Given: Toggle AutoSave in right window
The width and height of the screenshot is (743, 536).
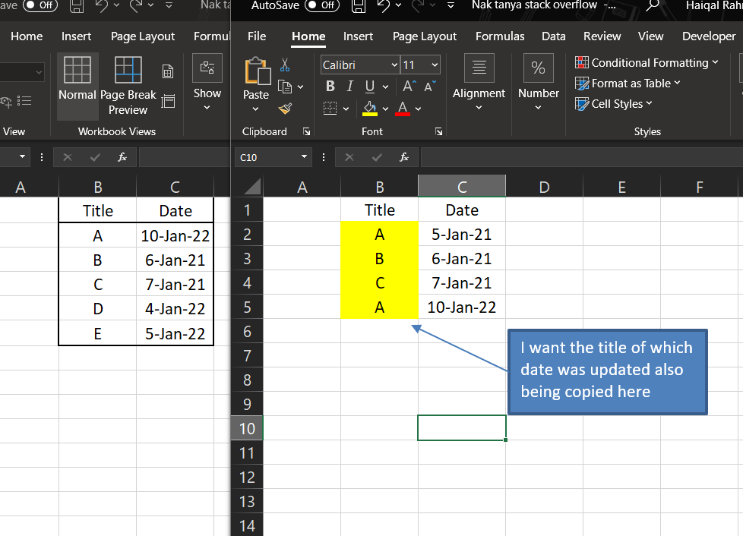Looking at the screenshot, I should point(322,5).
